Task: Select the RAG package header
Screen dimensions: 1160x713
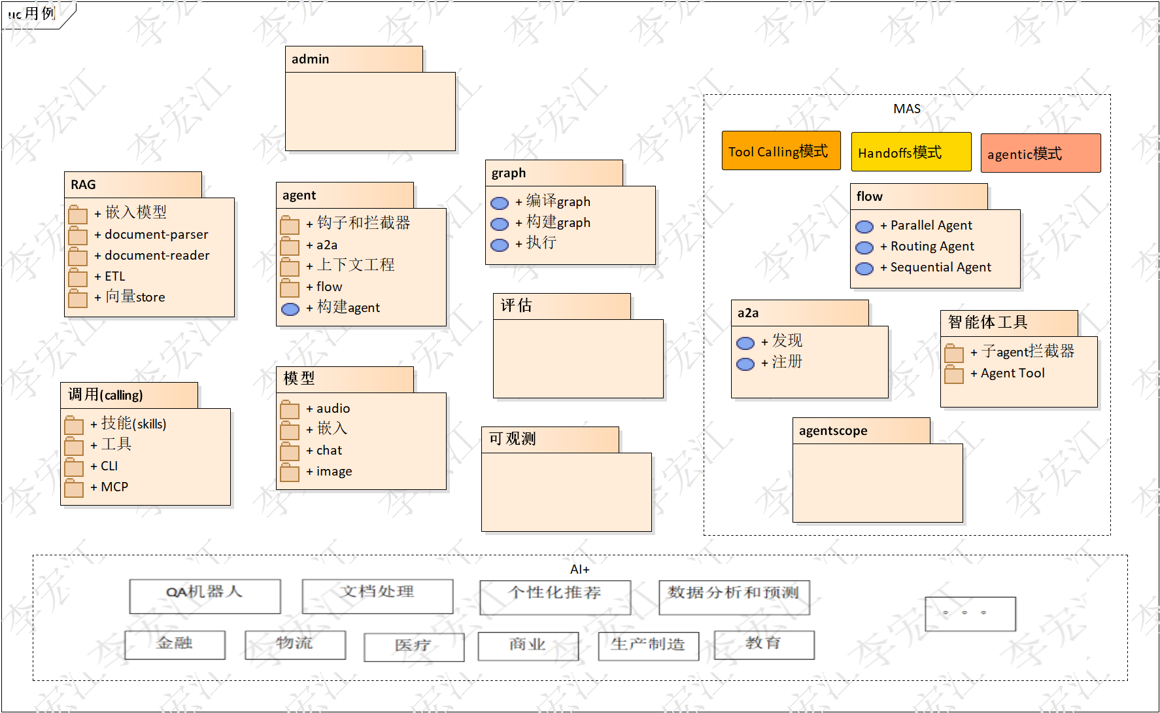Action: [133, 184]
